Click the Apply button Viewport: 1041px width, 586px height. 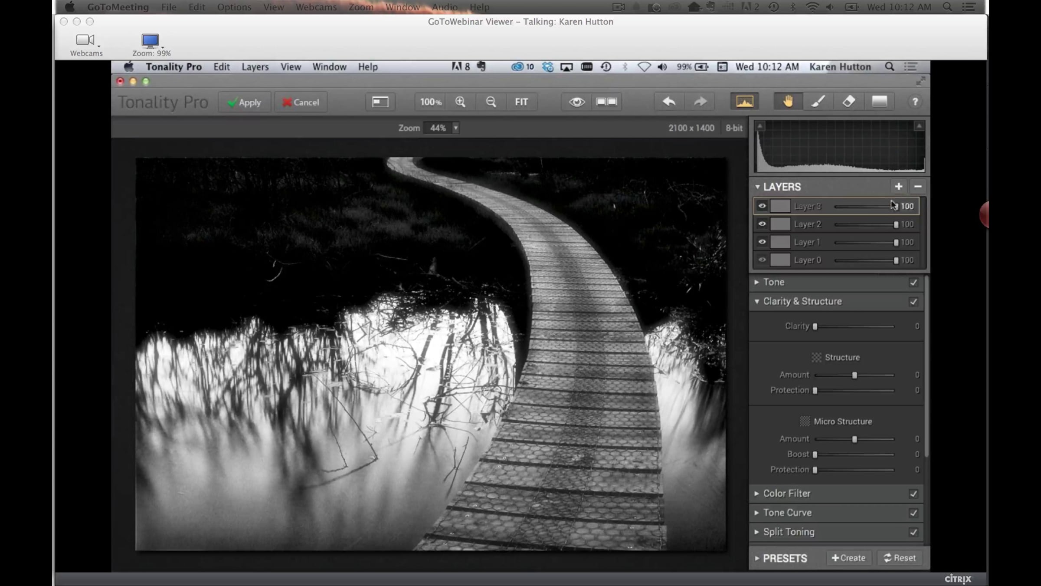pyautogui.click(x=244, y=102)
